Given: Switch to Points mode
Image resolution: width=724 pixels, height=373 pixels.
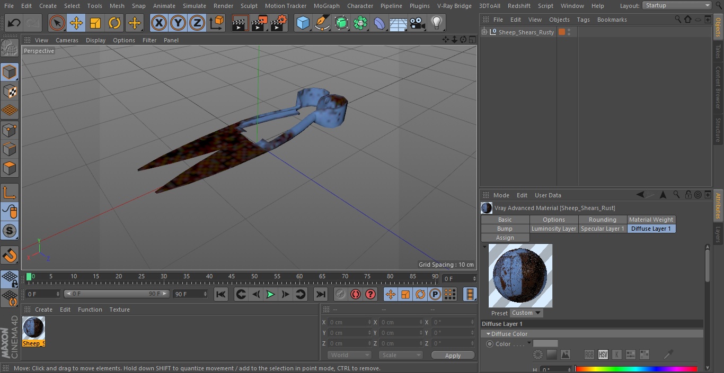Looking at the screenshot, I should [x=10, y=130].
